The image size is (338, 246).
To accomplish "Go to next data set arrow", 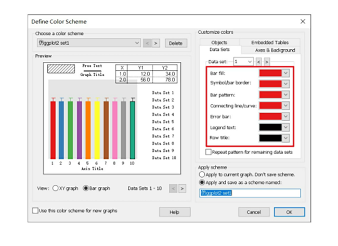I will 267,61.
